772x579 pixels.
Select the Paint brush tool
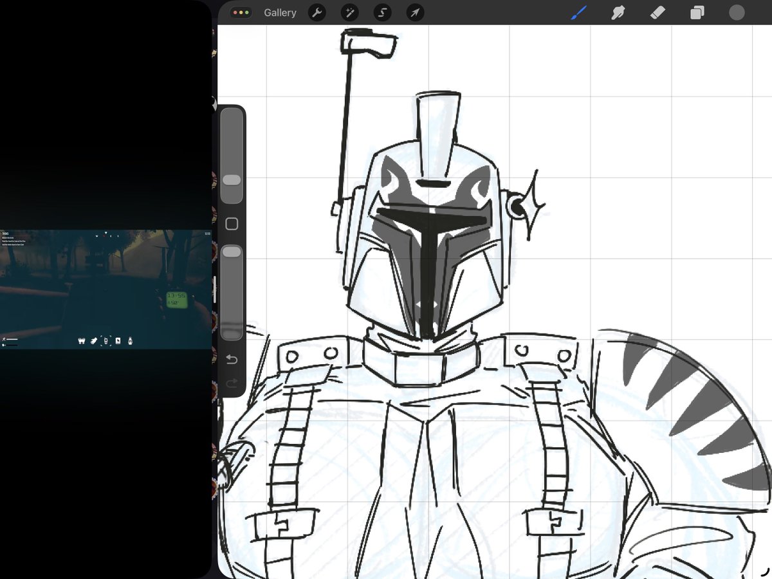pos(579,12)
